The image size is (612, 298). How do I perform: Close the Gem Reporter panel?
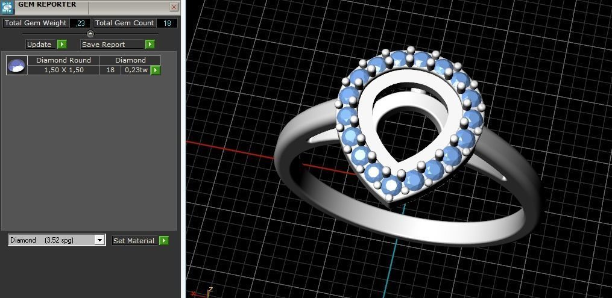click(174, 7)
